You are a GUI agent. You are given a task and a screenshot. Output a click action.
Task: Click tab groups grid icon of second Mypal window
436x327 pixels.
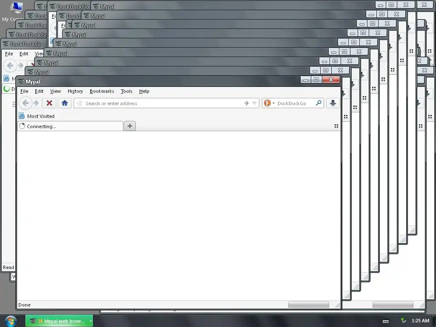coord(346,117)
